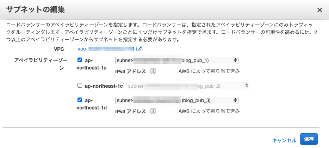Show IPv4 address info for ap-northeast-1d
The image size is (329, 148).
(x=153, y=111)
